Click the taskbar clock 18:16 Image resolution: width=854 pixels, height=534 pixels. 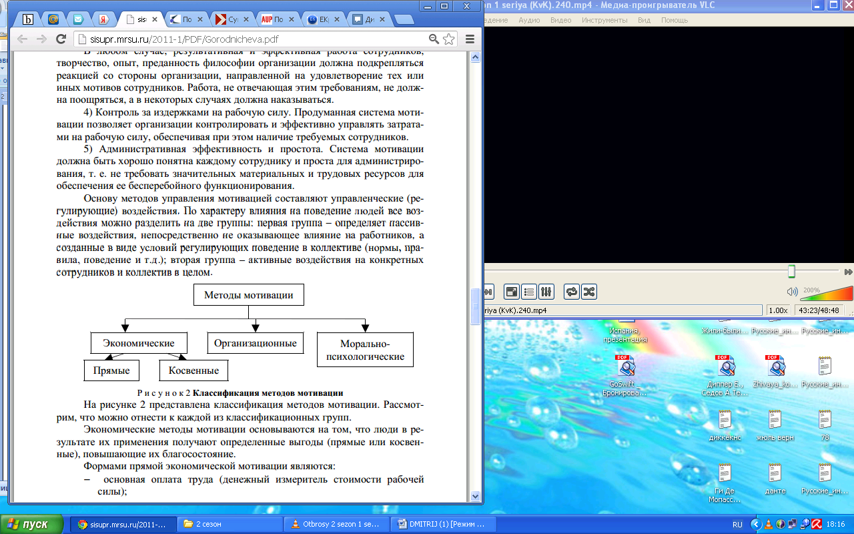tap(837, 524)
